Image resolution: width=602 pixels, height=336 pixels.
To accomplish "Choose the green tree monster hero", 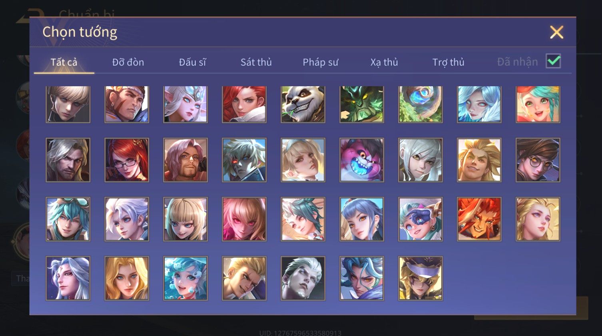I will (362, 104).
